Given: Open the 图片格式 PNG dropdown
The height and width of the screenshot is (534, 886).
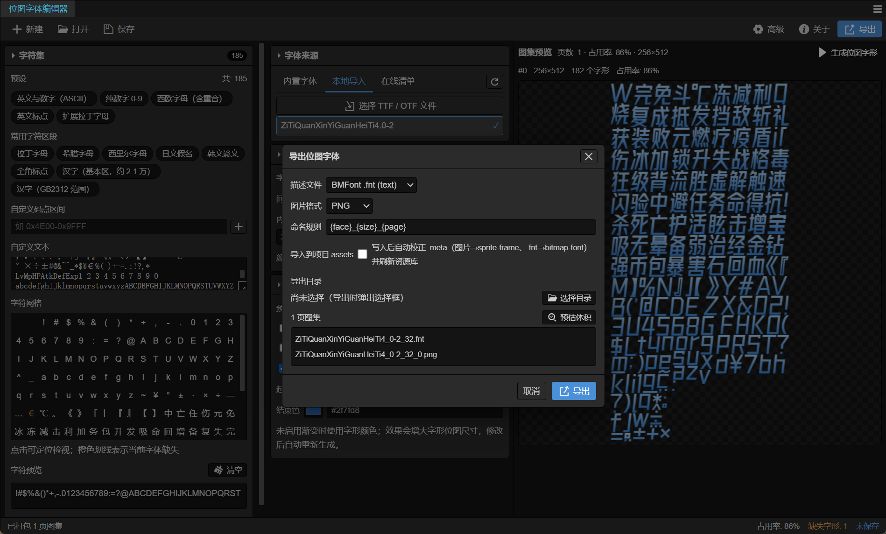Looking at the screenshot, I should 349,206.
